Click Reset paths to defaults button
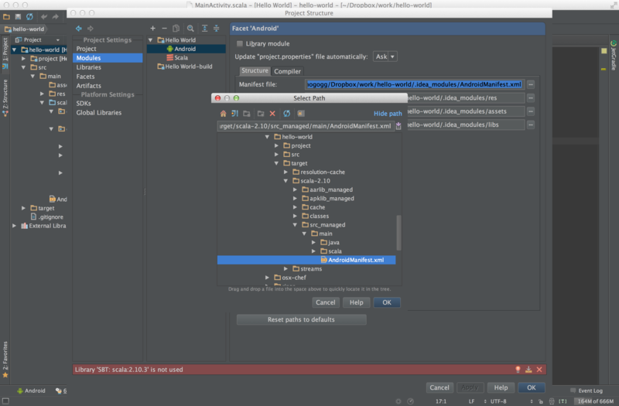Image resolution: width=619 pixels, height=406 pixels. [x=301, y=319]
